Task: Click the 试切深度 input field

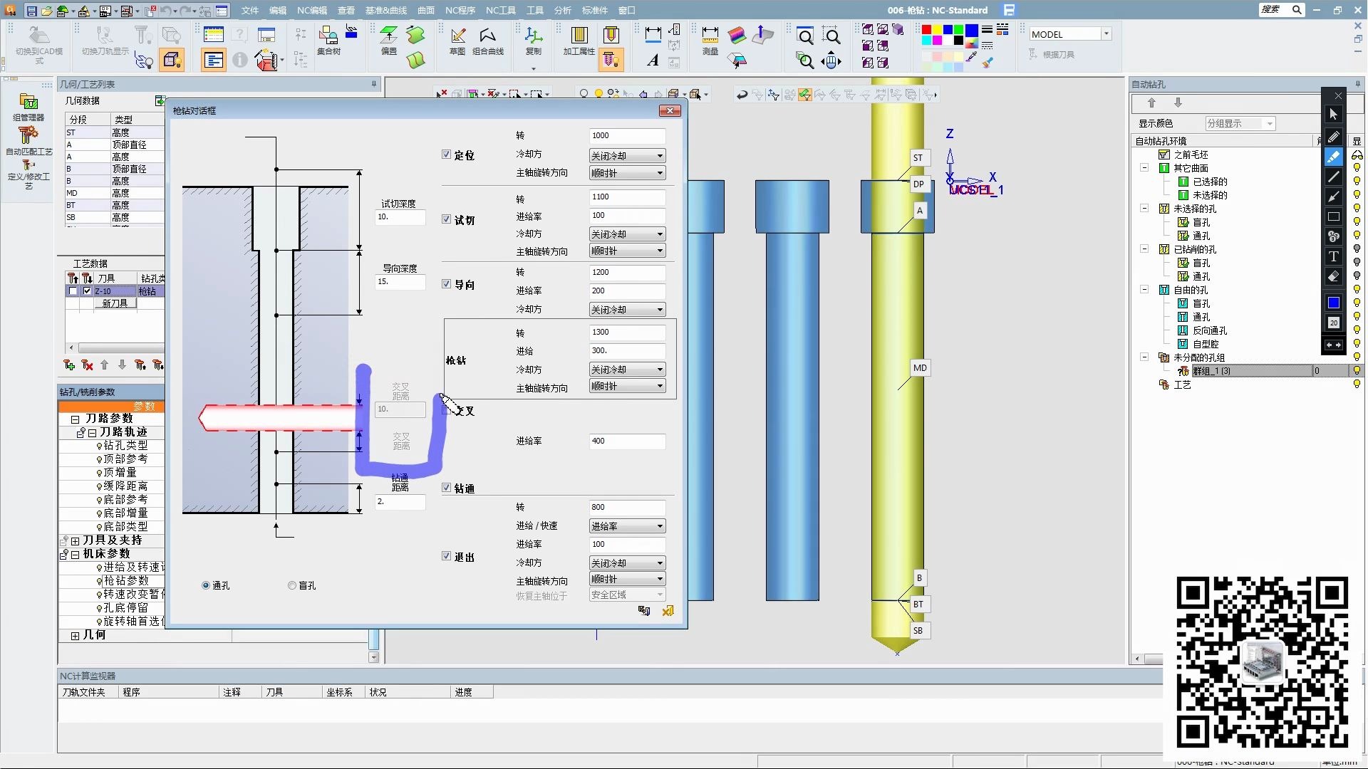Action: 400,217
